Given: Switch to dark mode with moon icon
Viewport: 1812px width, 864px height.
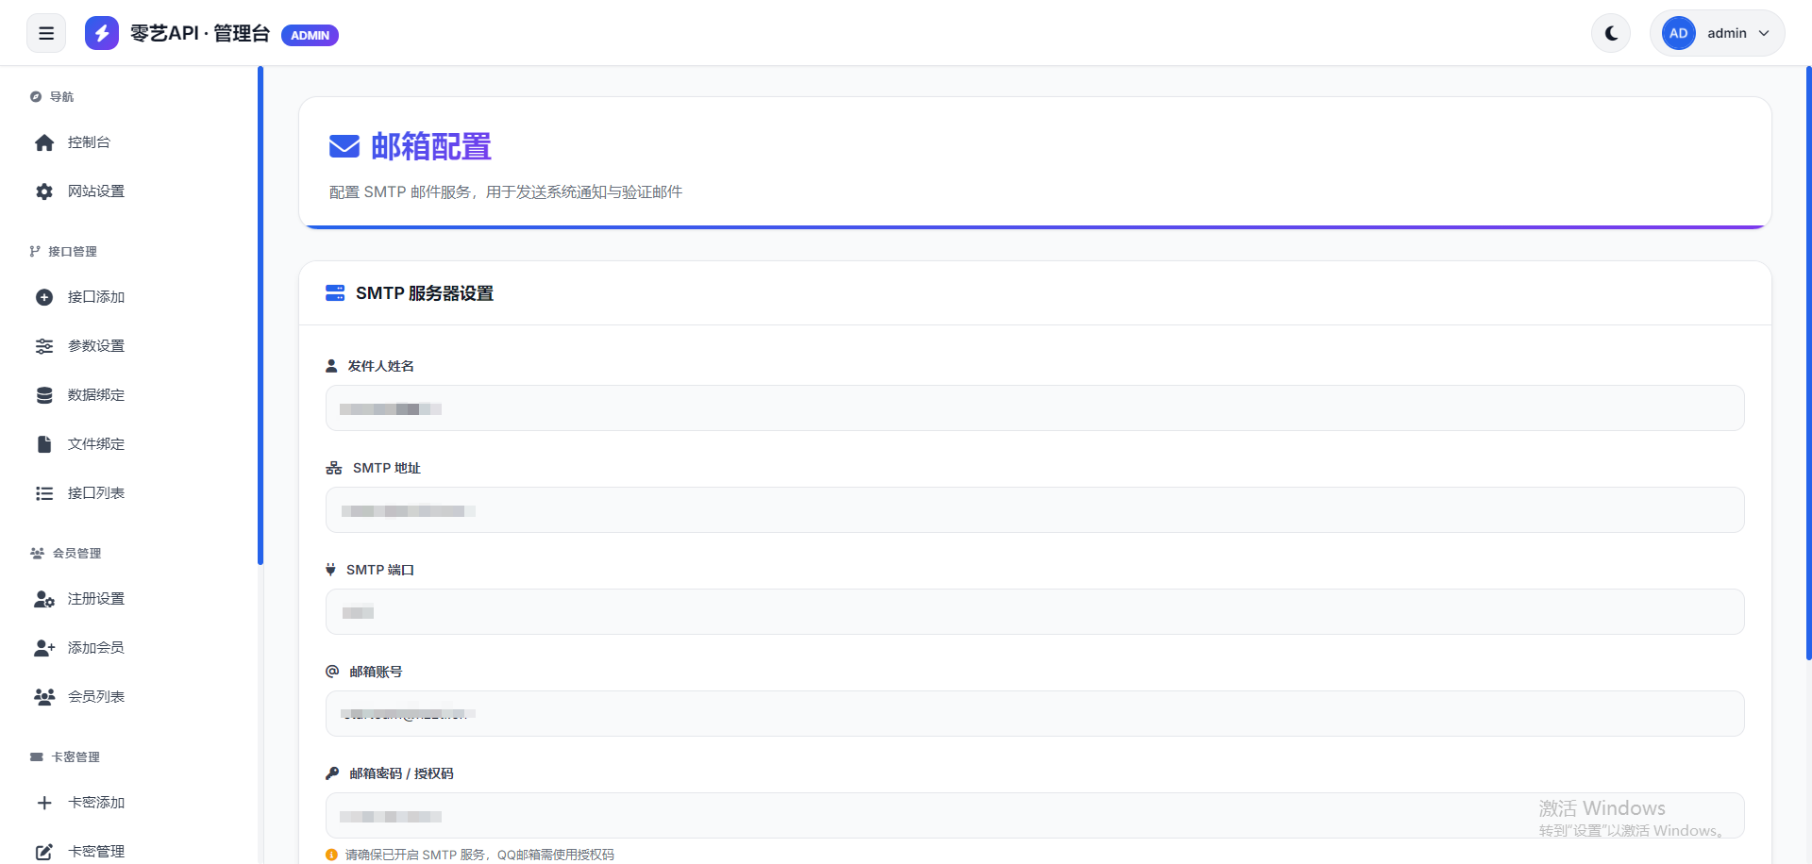Looking at the screenshot, I should [1611, 34].
